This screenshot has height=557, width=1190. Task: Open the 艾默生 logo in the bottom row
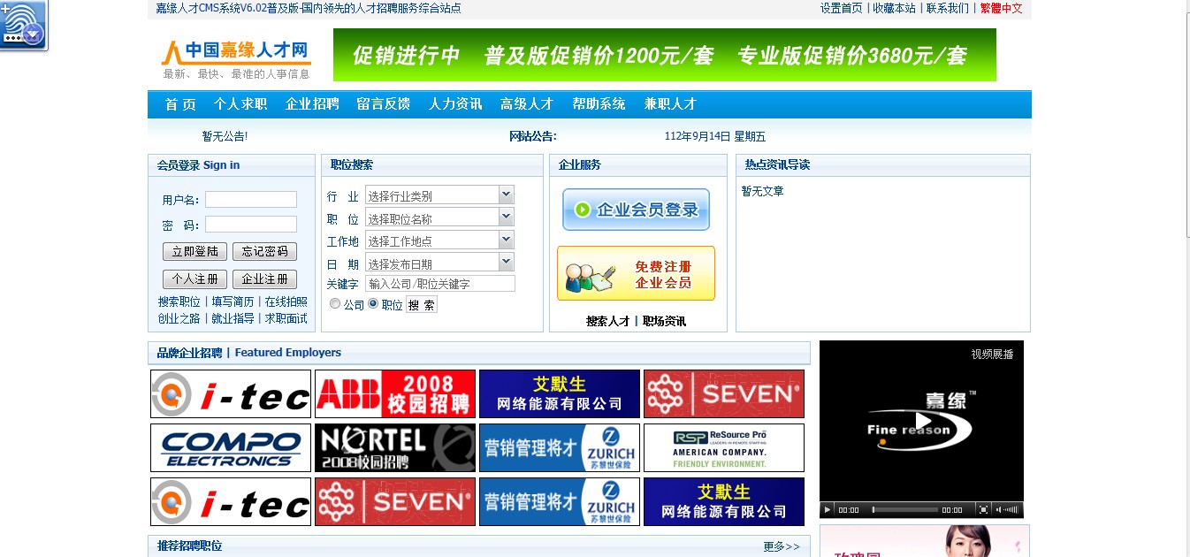click(x=724, y=501)
